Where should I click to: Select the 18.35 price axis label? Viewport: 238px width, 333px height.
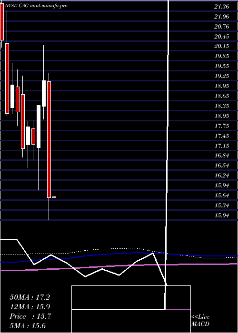[222, 106]
